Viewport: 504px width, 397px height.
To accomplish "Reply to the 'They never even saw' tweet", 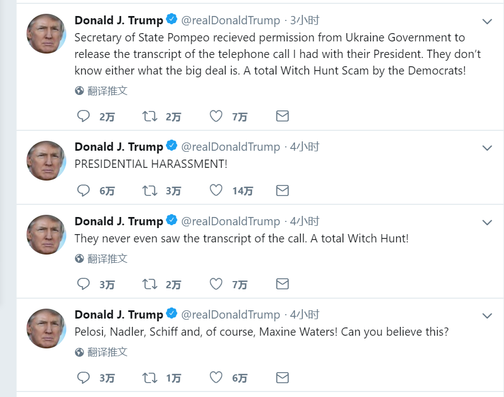I will click(x=83, y=284).
